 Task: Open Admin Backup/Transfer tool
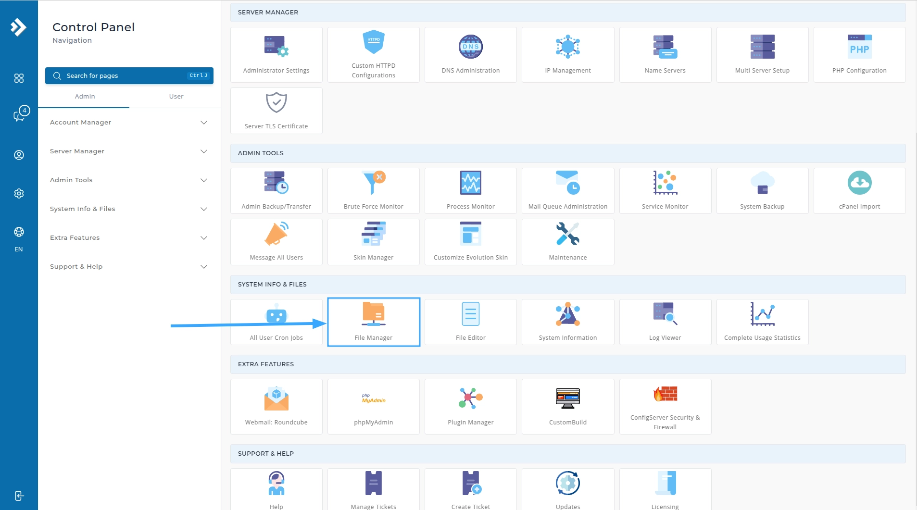276,191
